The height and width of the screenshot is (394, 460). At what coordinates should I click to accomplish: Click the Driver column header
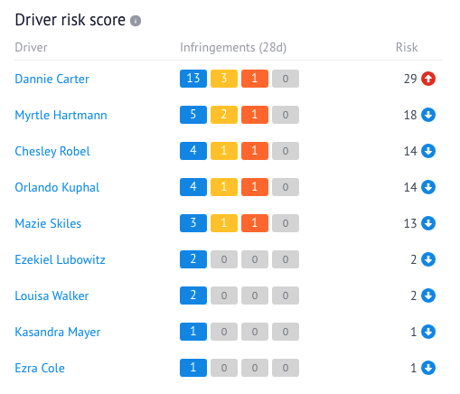coord(31,47)
